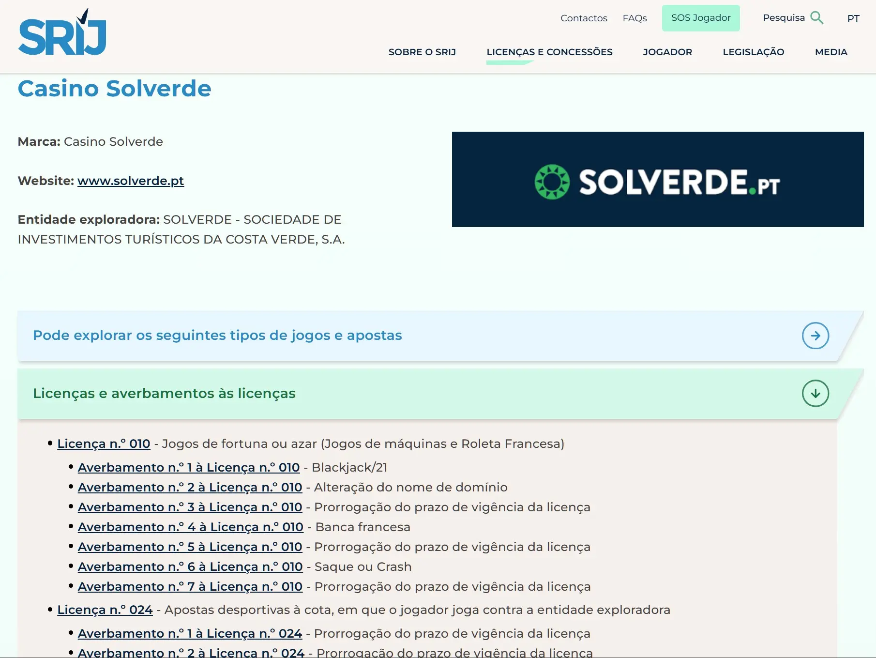This screenshot has height=658, width=876.
Task: Click 'Banca francesa' description text
Action: (x=363, y=527)
